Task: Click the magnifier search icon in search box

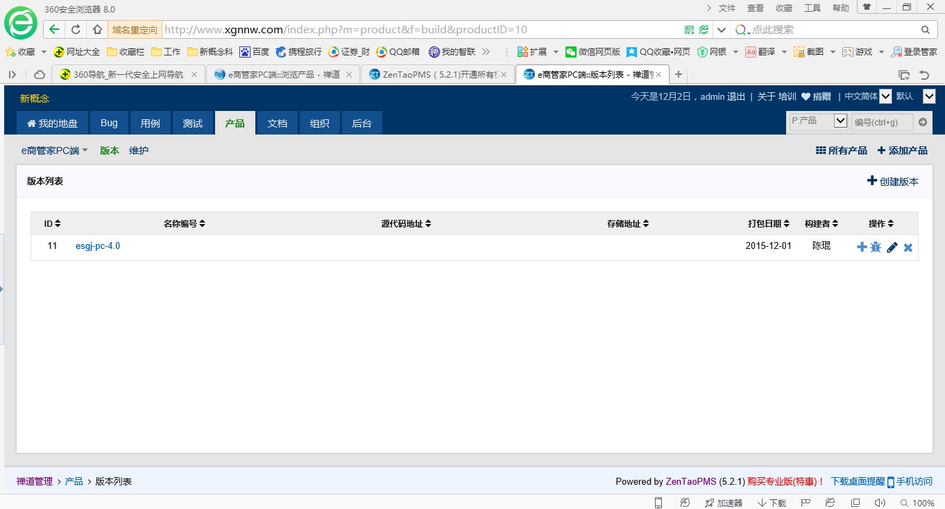Action: click(925, 30)
